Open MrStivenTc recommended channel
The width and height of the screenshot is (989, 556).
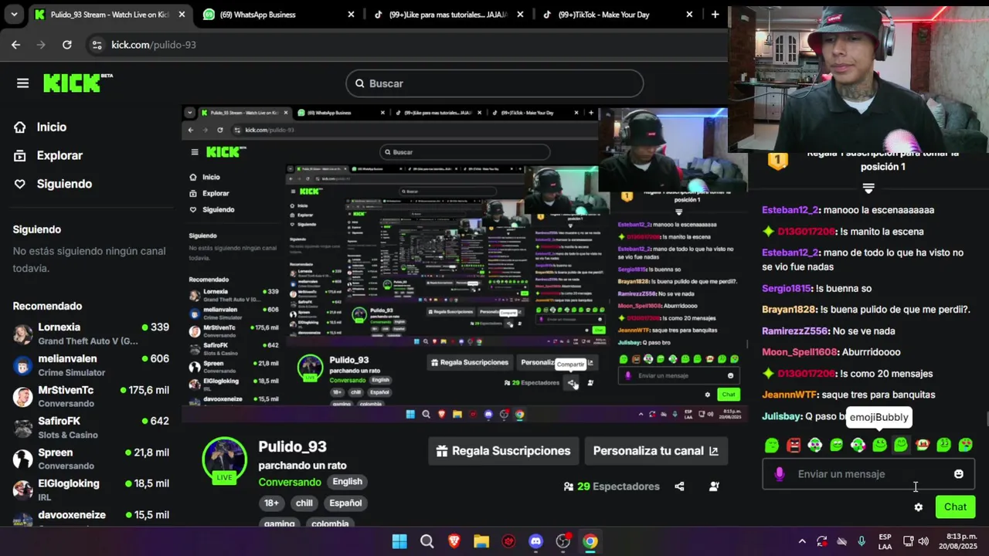[91, 396]
